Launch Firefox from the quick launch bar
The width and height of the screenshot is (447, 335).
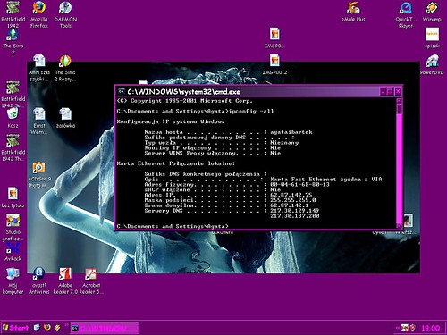46,328
